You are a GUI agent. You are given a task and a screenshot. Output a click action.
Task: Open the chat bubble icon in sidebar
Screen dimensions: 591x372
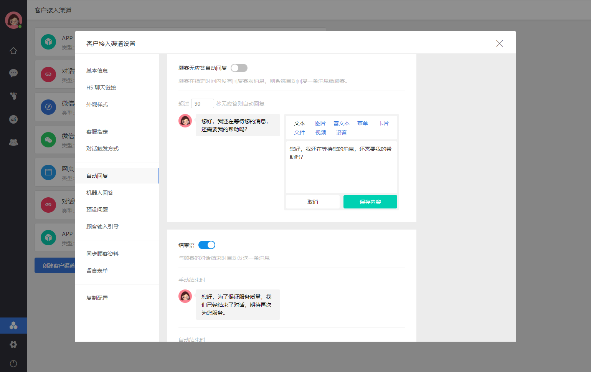click(13, 73)
